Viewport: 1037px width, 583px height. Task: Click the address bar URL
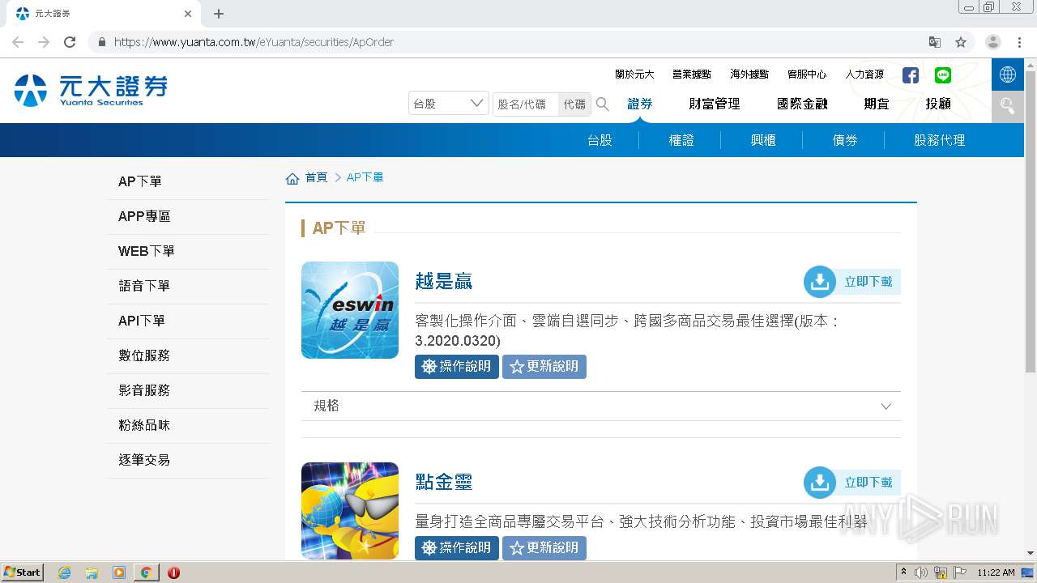(x=254, y=42)
